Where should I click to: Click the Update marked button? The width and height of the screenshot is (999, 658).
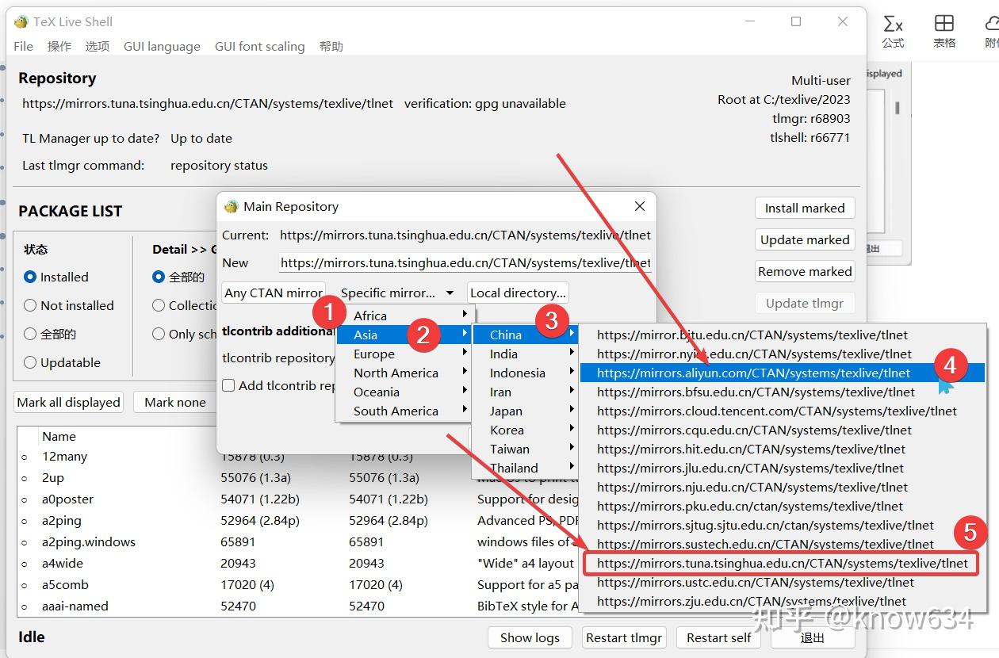pos(805,239)
